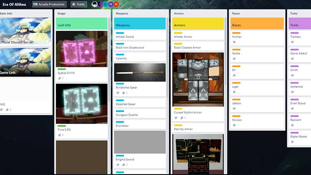Open the Traitless card title
This screenshot has width=311, height=175.
[x=295, y=37]
